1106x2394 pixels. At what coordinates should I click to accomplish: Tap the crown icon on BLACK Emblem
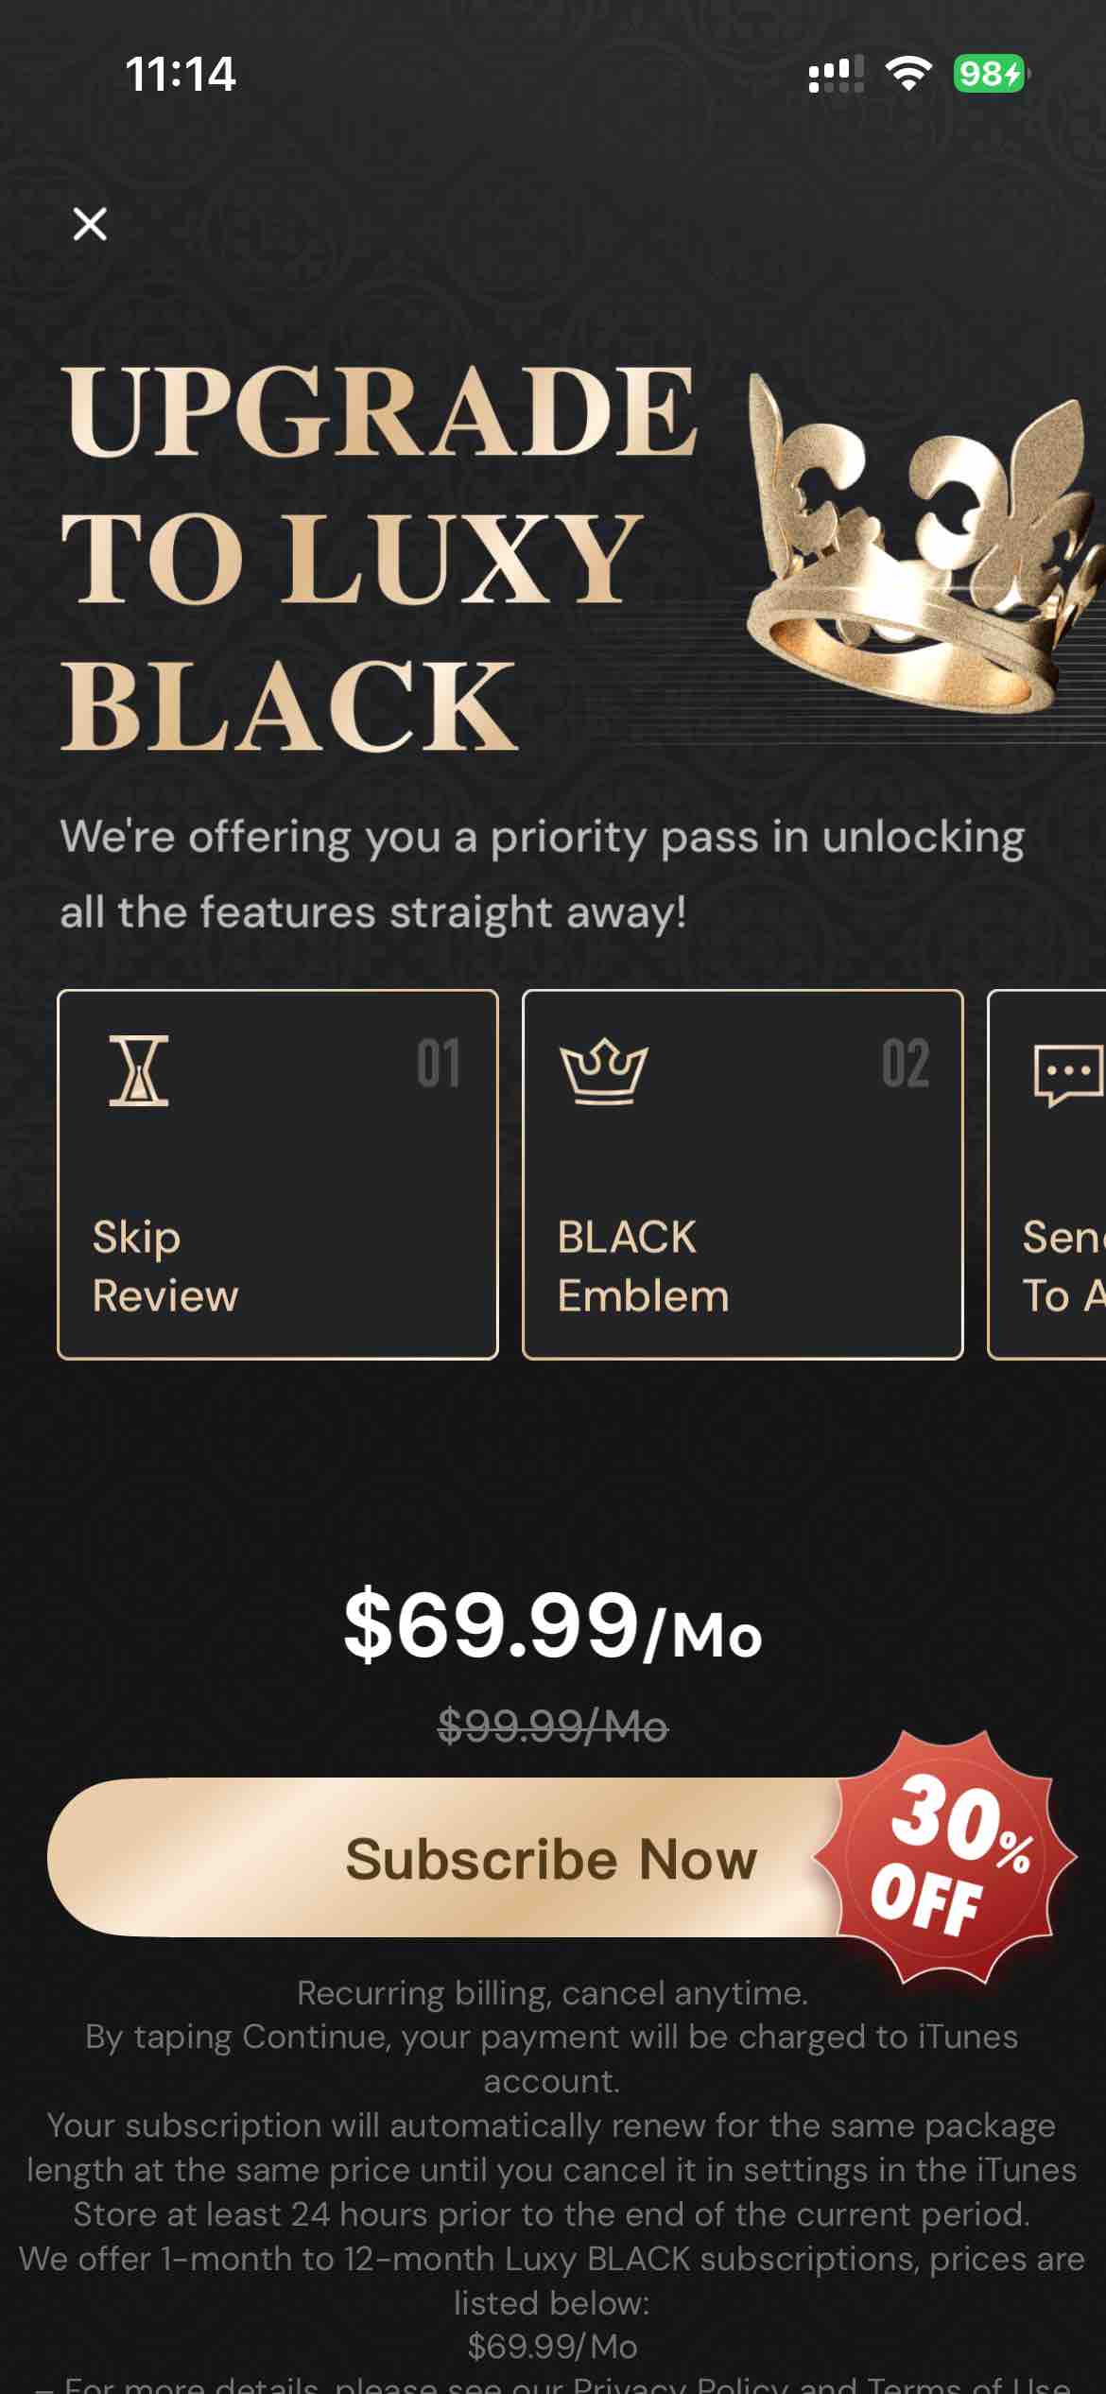(x=604, y=1071)
